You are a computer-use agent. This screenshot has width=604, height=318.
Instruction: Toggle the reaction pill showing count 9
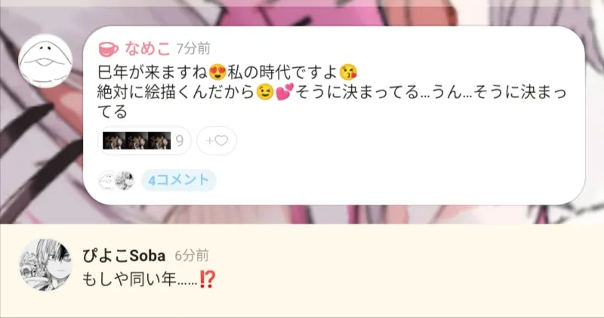(x=144, y=140)
